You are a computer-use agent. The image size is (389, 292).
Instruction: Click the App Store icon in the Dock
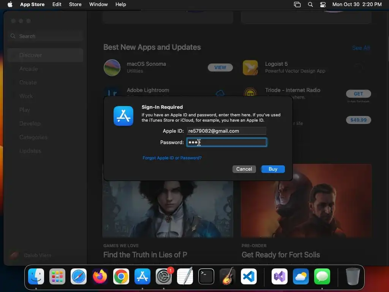pyautogui.click(x=142, y=276)
